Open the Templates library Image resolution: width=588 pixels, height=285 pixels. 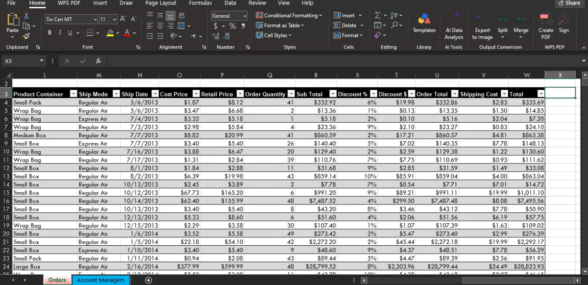[x=424, y=23]
